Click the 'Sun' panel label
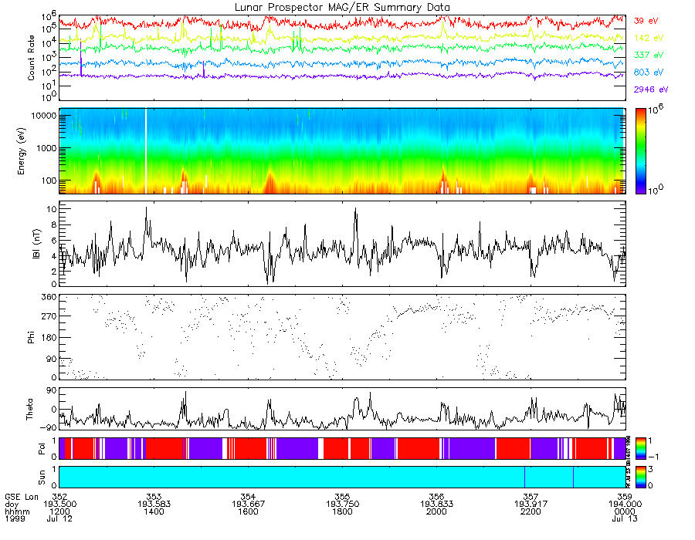 point(42,477)
